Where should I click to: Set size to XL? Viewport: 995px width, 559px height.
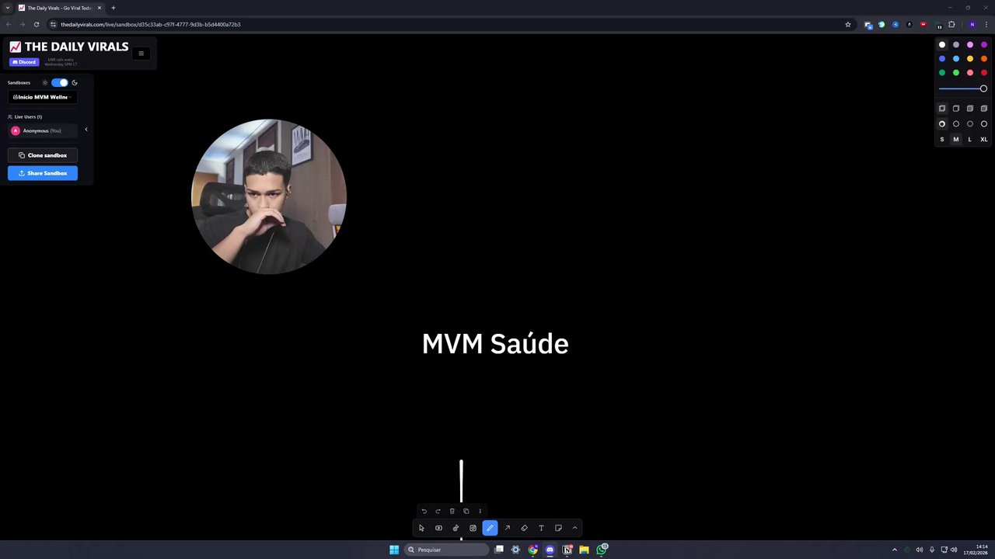click(984, 140)
